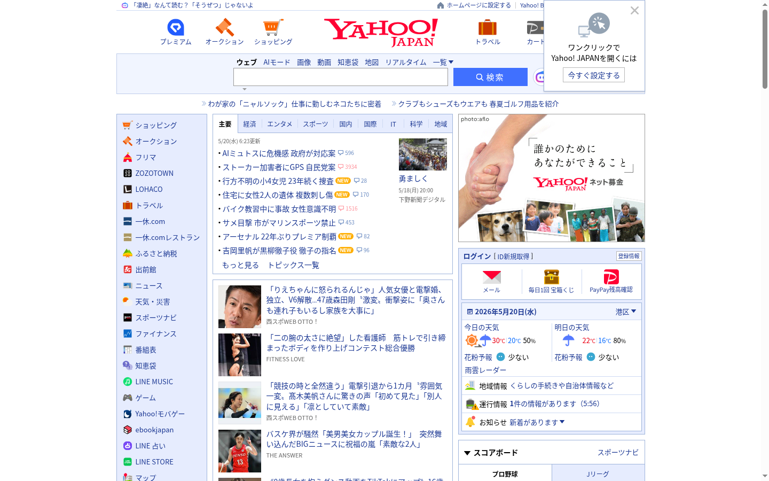The height and width of the screenshot is (481, 769).
Task: Open 一休.comレストラン in left sidebar
Action: [x=167, y=237]
